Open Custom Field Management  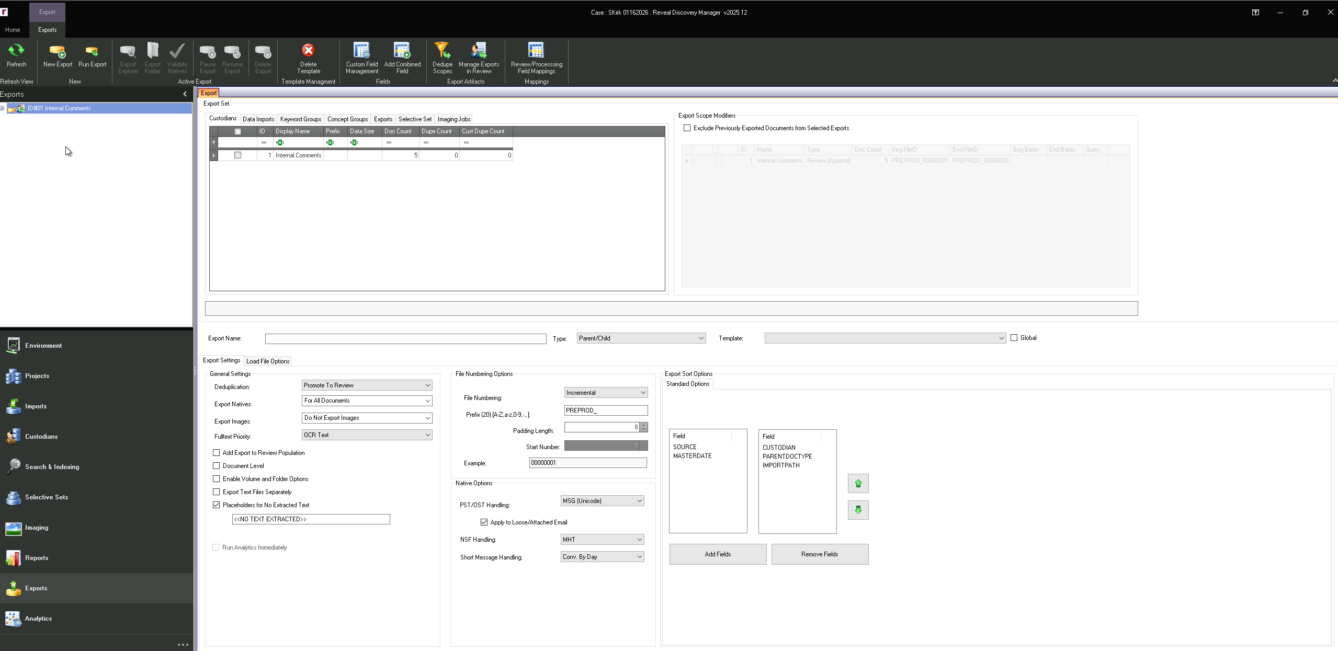point(361,51)
